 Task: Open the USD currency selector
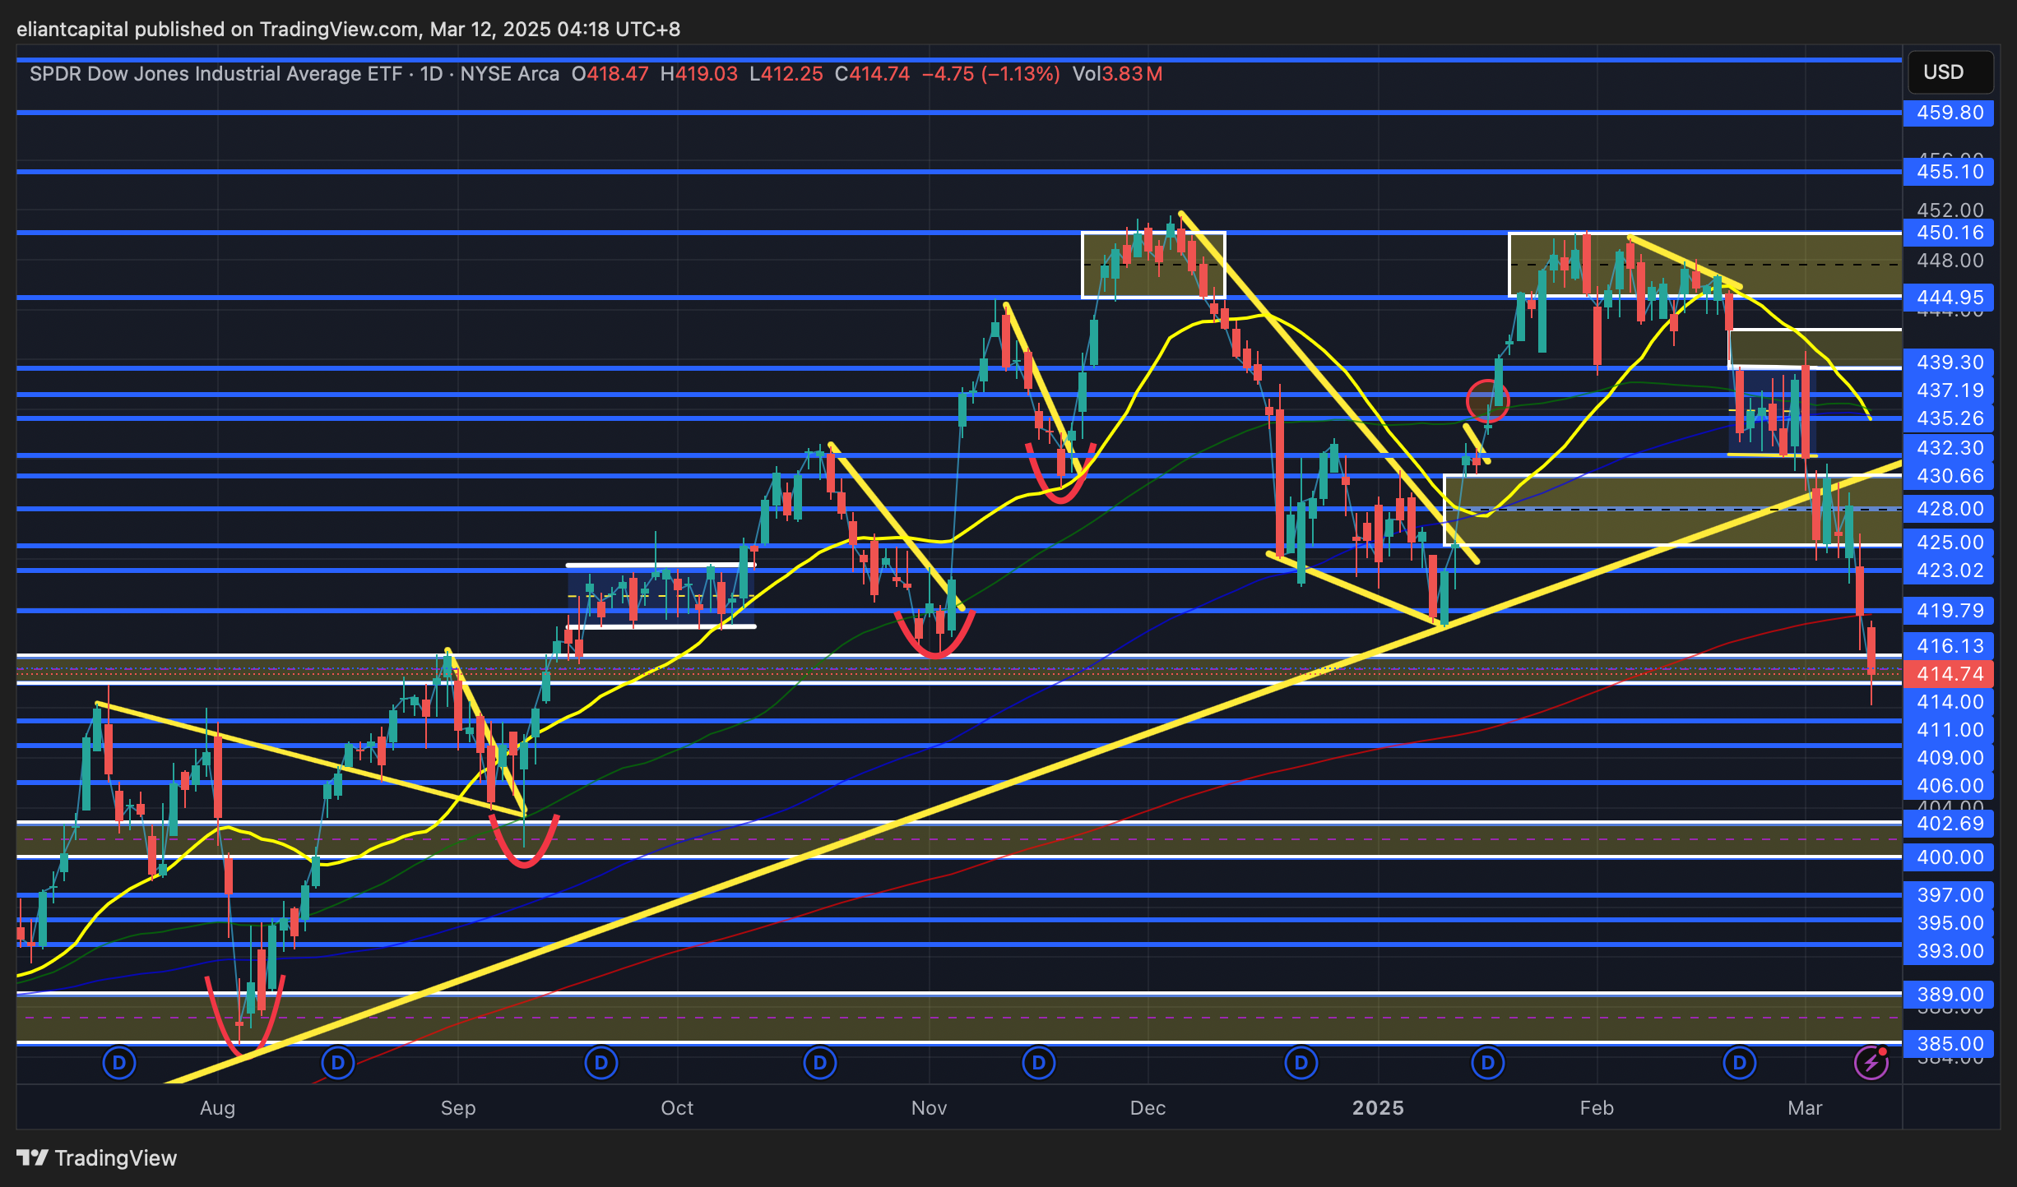[x=1950, y=72]
